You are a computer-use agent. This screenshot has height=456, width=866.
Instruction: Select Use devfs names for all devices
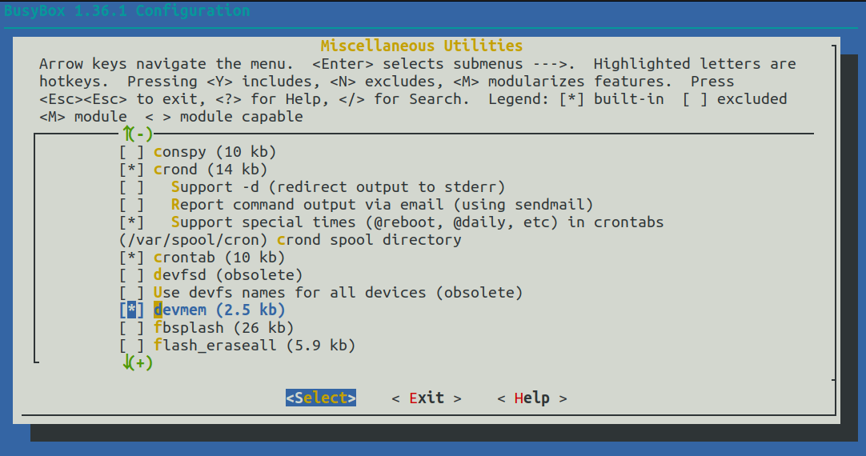point(337,293)
